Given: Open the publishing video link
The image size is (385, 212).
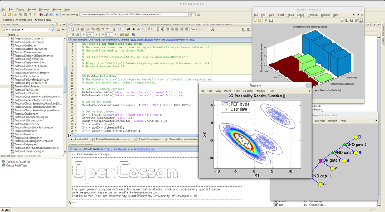Looking at the screenshot, I should point(172,39).
